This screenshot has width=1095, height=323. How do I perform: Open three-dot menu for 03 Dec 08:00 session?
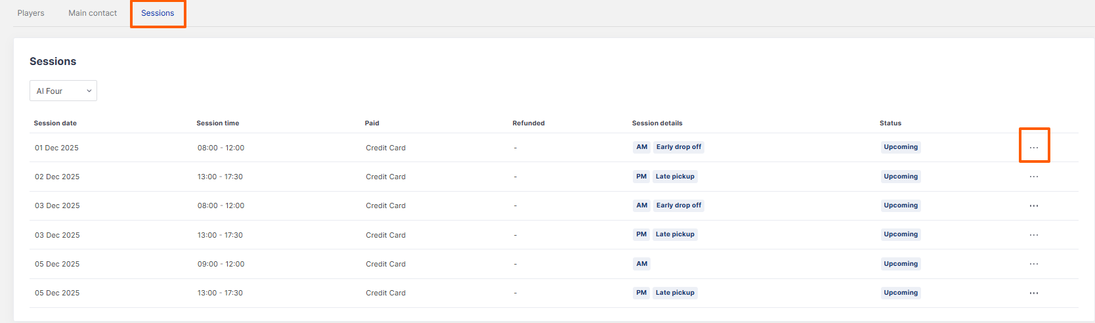point(1034,205)
